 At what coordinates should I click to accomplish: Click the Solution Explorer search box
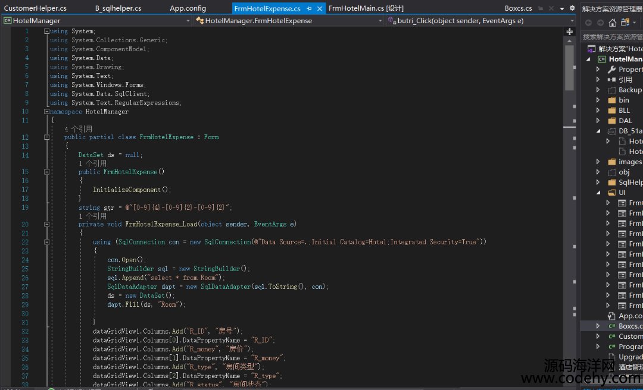[612, 37]
